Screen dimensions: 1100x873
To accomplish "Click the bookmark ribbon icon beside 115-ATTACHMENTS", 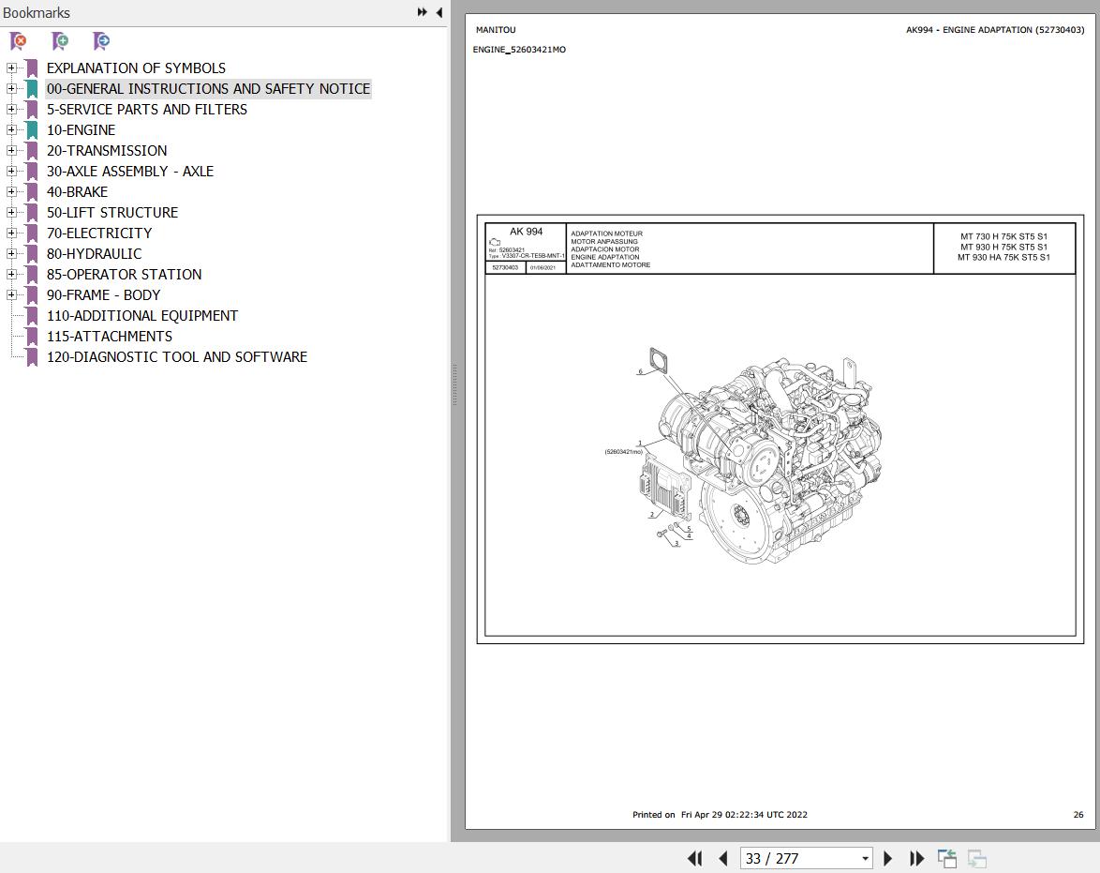I will [32, 337].
